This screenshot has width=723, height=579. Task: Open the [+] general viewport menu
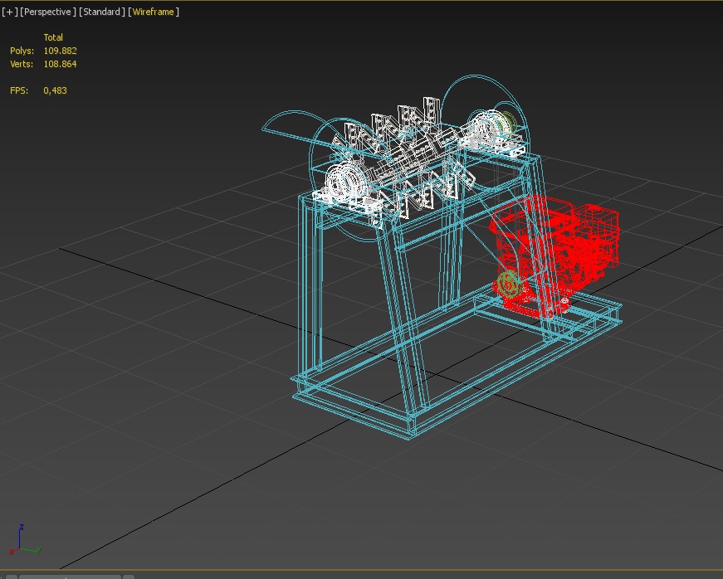(x=10, y=12)
